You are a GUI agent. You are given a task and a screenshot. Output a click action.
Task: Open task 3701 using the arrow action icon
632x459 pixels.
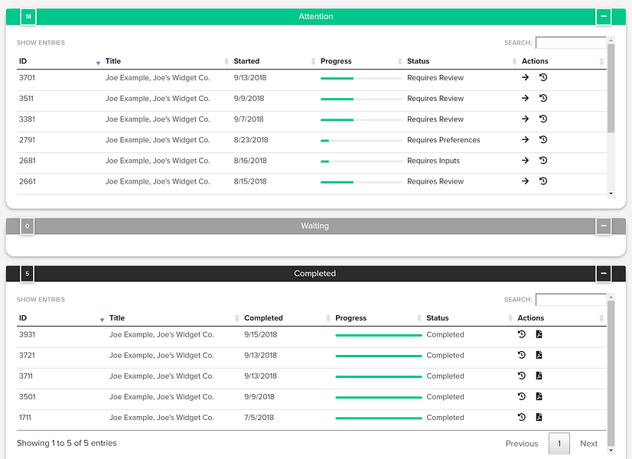pos(524,77)
